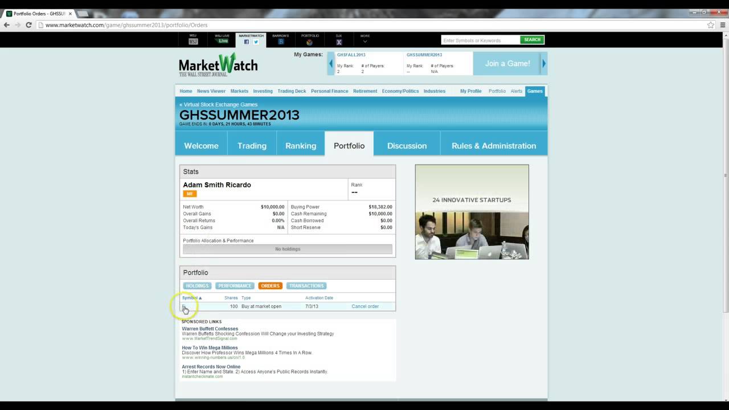
Task: Open the Chrome menu icon
Action: (722, 25)
